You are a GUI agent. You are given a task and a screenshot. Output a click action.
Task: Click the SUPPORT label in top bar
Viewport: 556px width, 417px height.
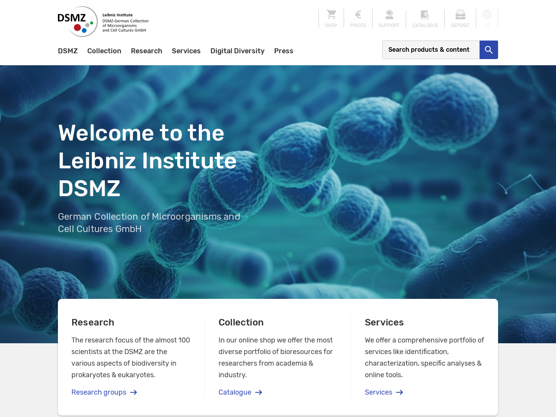click(389, 25)
